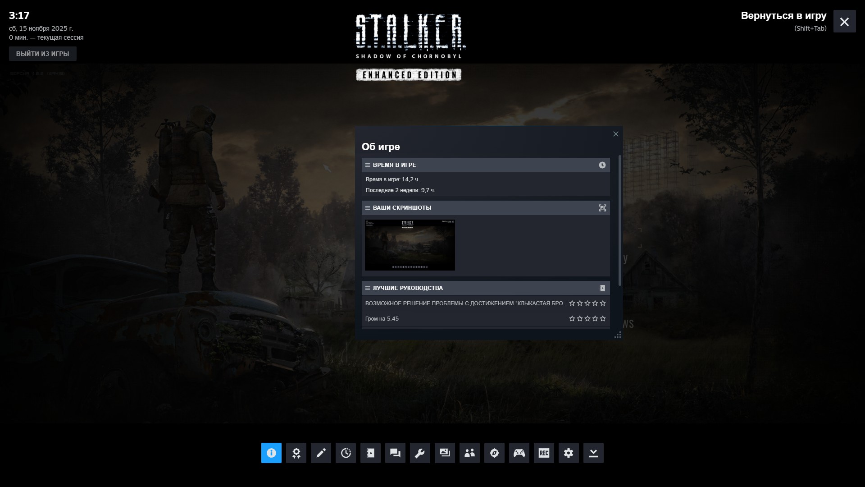865x487 pixels.
Task: Toggle the Game Overview info button
Action: pos(271,453)
